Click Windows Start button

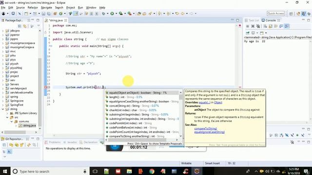5,171
